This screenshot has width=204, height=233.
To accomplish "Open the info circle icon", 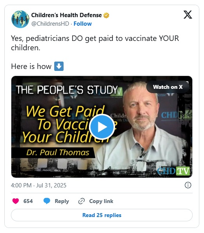I will (188, 185).
